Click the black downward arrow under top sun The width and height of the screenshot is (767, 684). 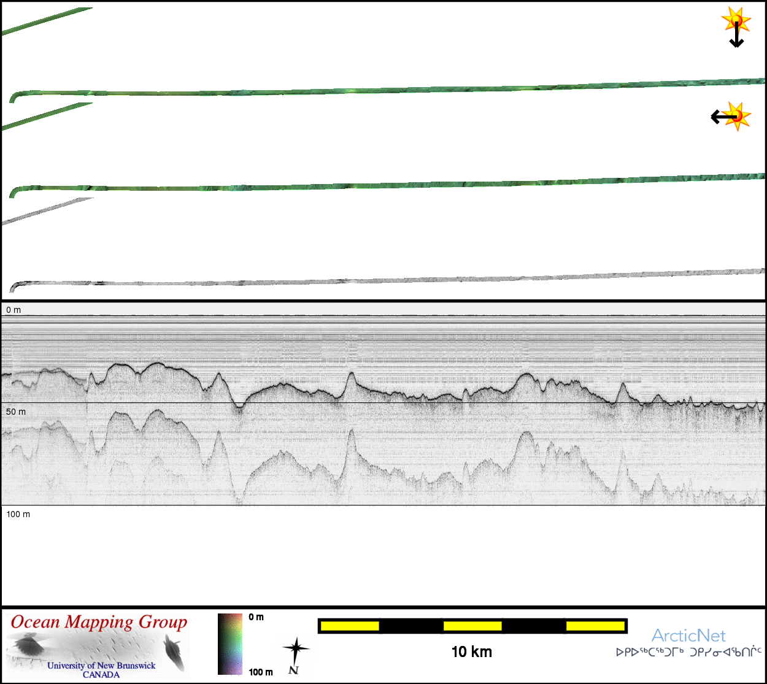(x=736, y=38)
